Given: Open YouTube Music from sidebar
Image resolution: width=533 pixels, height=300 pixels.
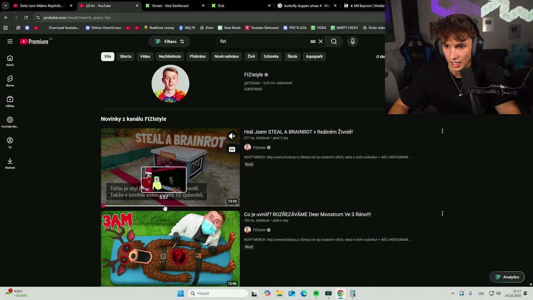Looking at the screenshot, I should 10,122.
